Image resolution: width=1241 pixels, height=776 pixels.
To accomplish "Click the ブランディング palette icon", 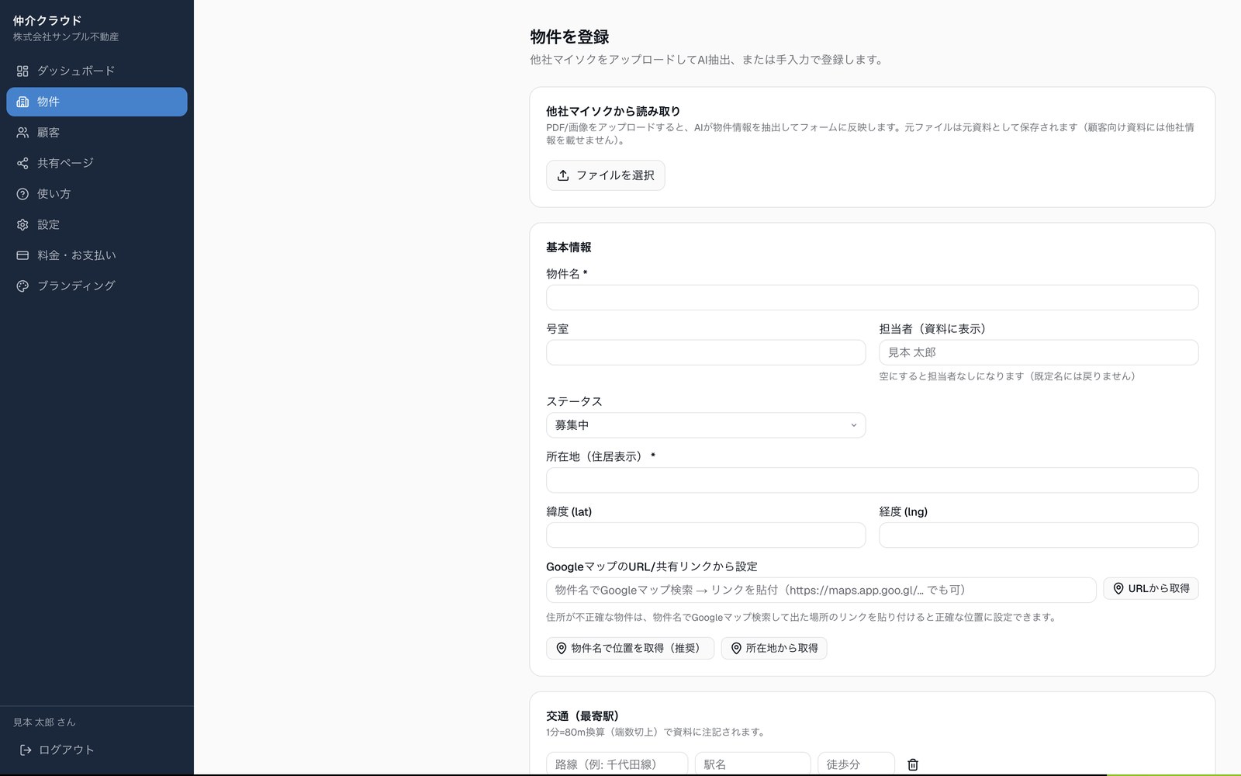I will pyautogui.click(x=22, y=286).
